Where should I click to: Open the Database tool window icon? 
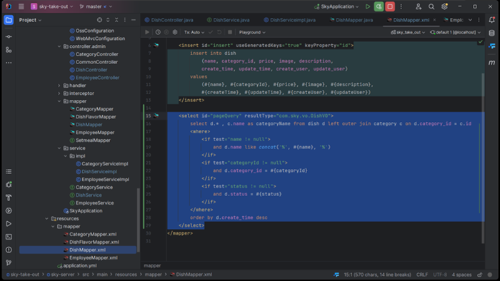(491, 33)
